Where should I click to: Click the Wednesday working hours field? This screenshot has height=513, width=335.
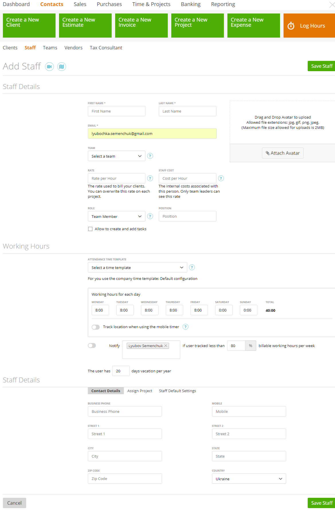150,310
